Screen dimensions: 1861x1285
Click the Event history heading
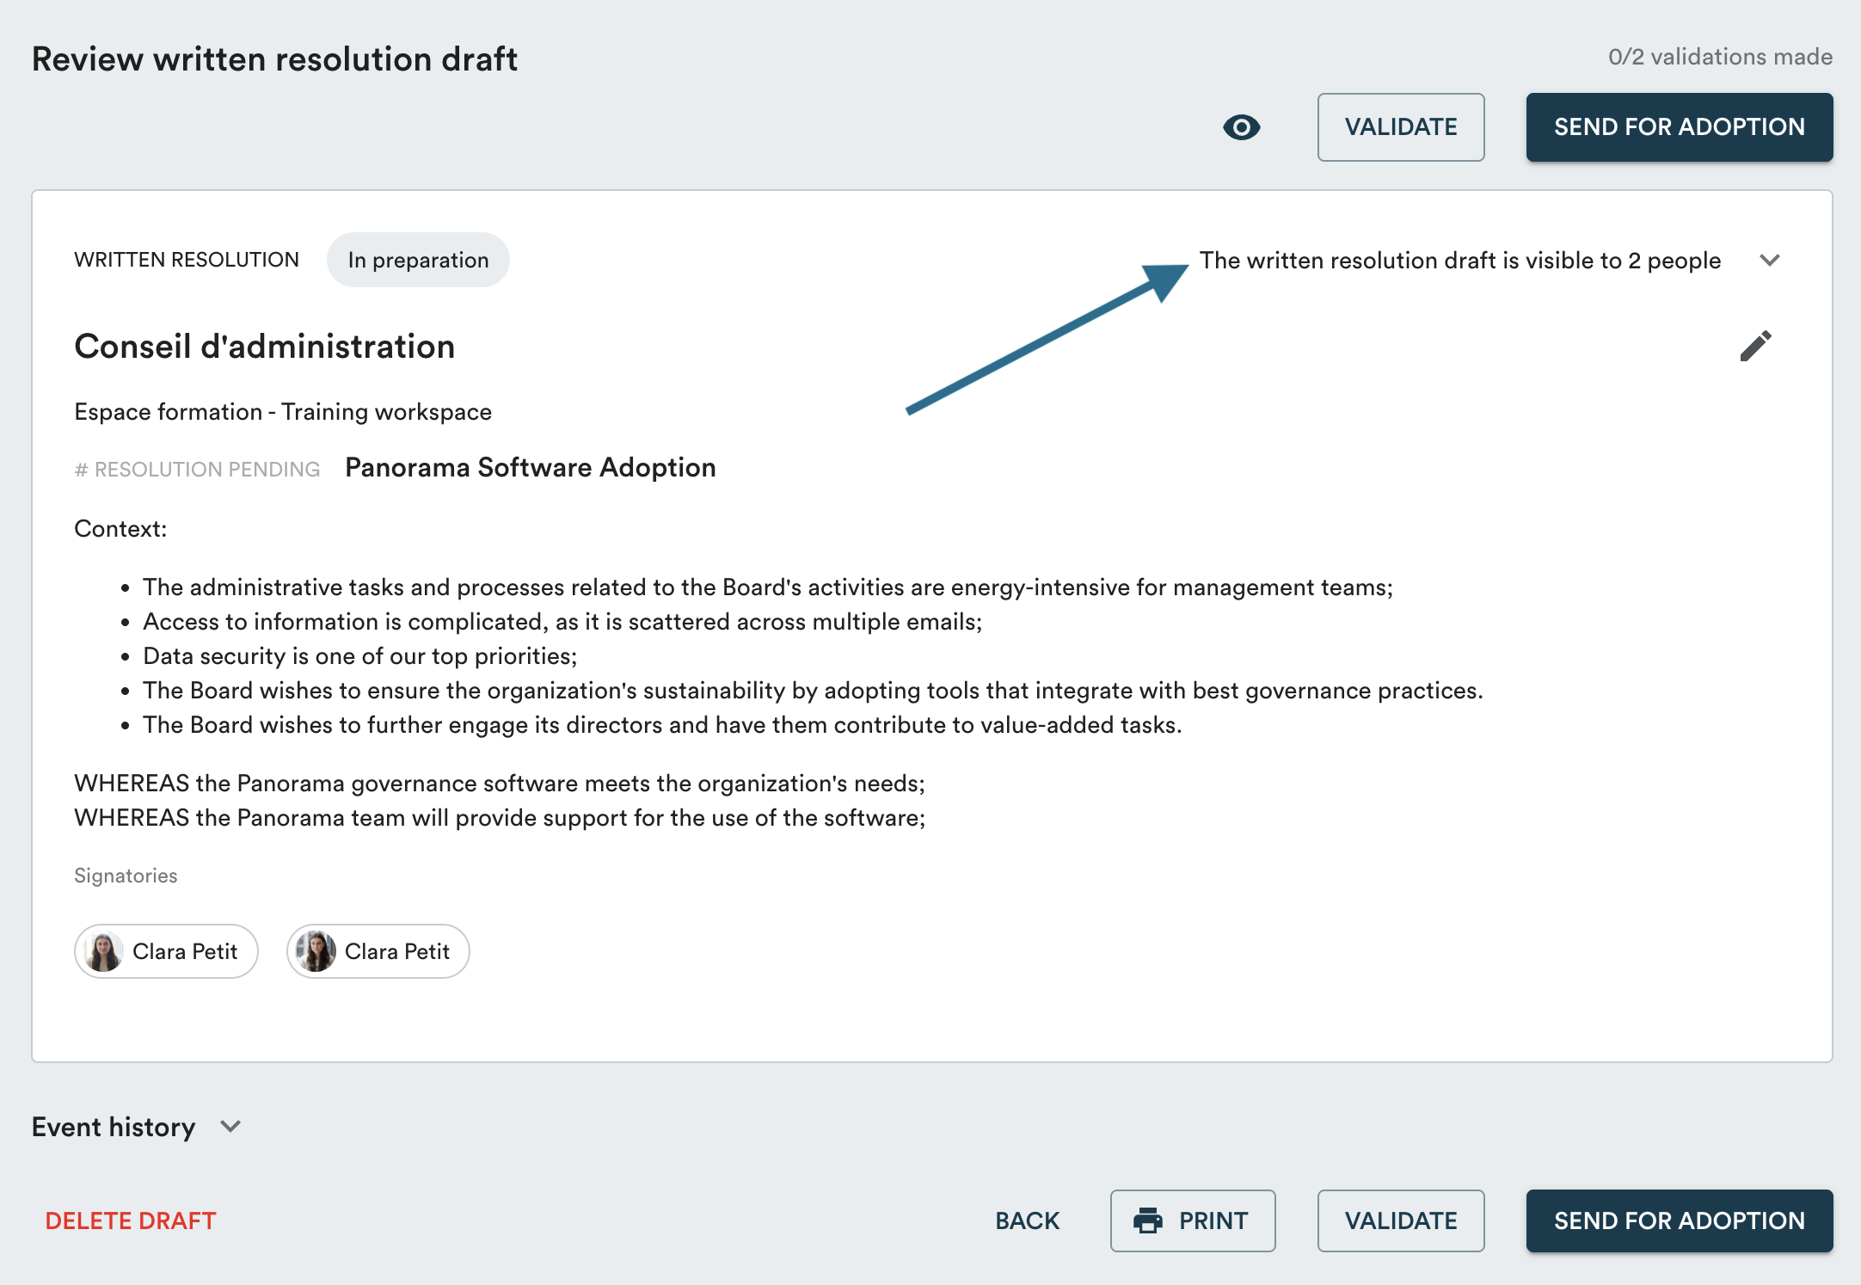(x=114, y=1126)
